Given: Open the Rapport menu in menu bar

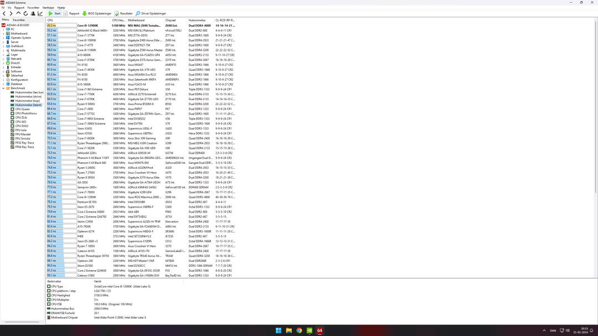Looking at the screenshot, I should point(19,8).
